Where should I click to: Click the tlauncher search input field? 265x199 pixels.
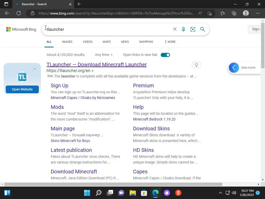pyautogui.click(x=108, y=29)
